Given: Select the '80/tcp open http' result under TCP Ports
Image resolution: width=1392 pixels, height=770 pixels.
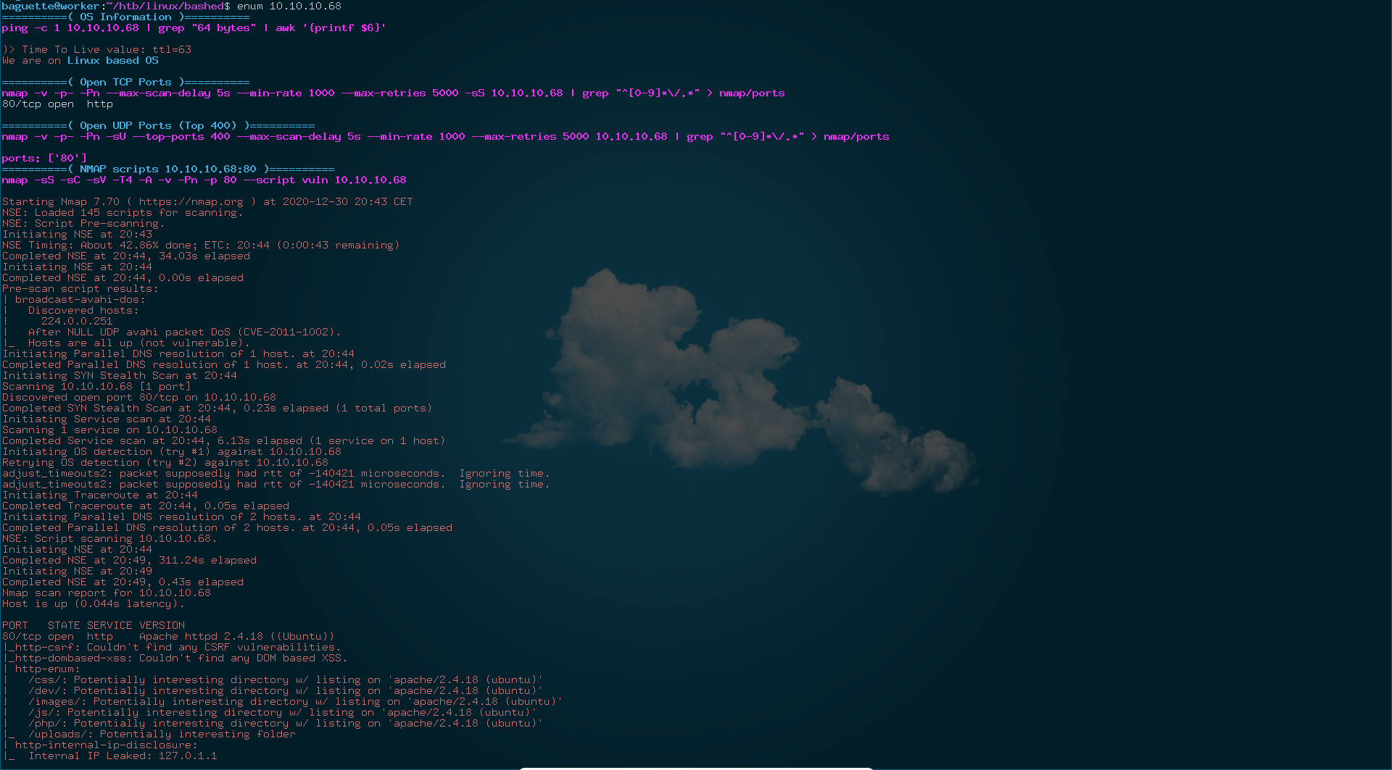Looking at the screenshot, I should [57, 104].
